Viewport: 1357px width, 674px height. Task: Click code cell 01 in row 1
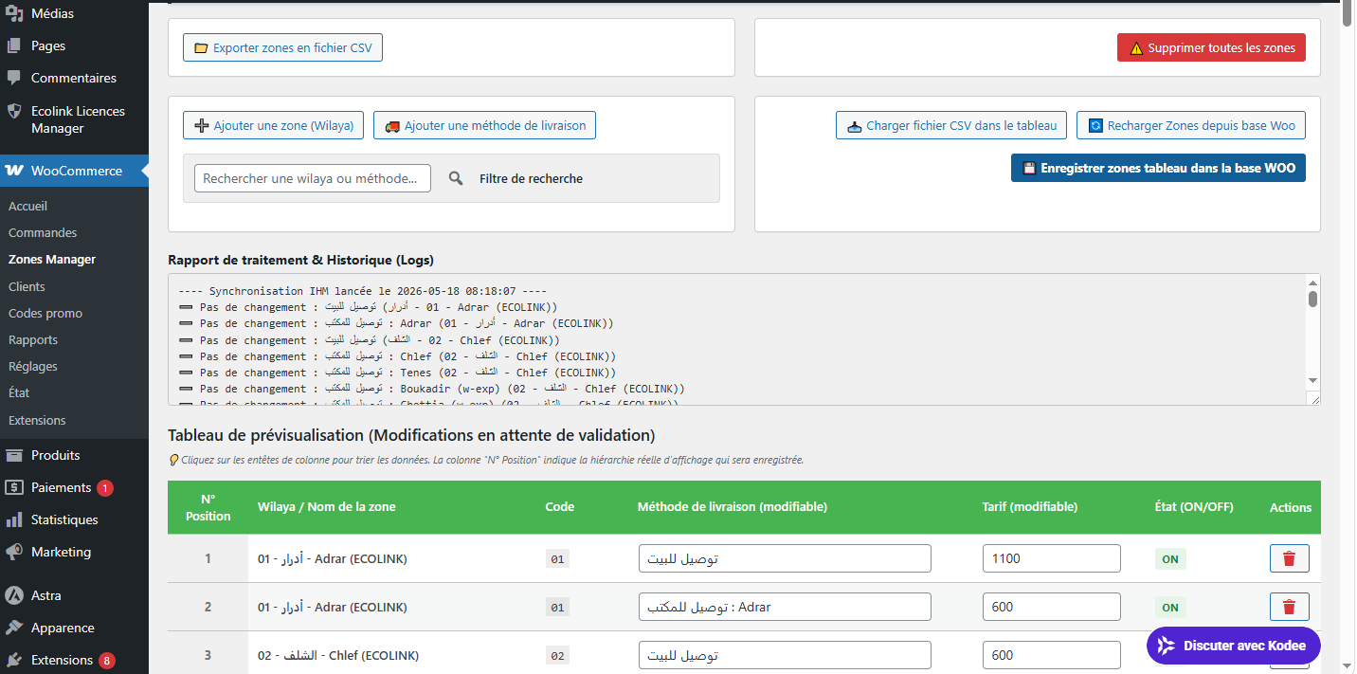click(x=557, y=559)
